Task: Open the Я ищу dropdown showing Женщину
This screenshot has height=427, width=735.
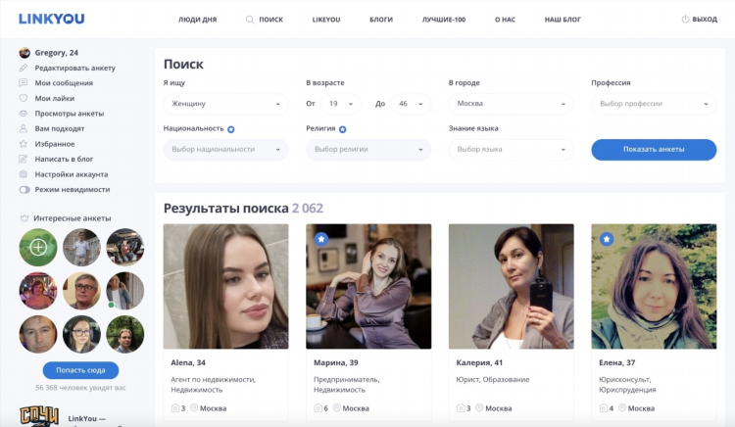Action: pyautogui.click(x=225, y=104)
